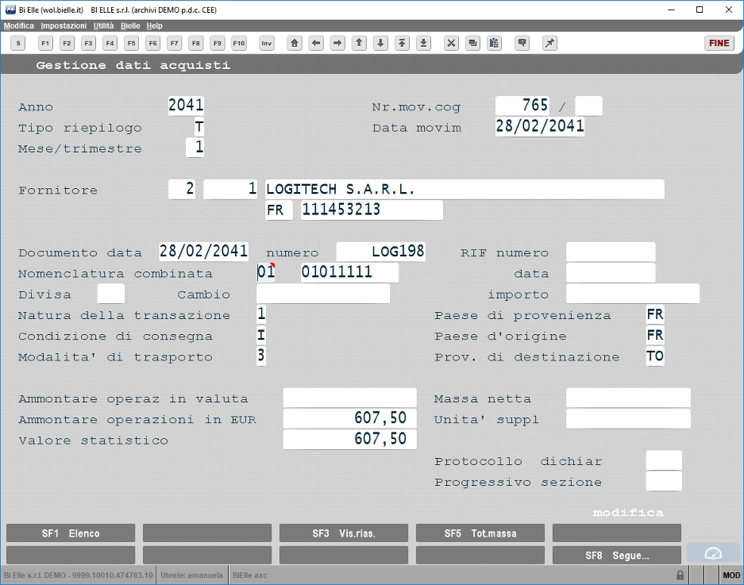
Task: Open the Help menu
Action: (154, 25)
